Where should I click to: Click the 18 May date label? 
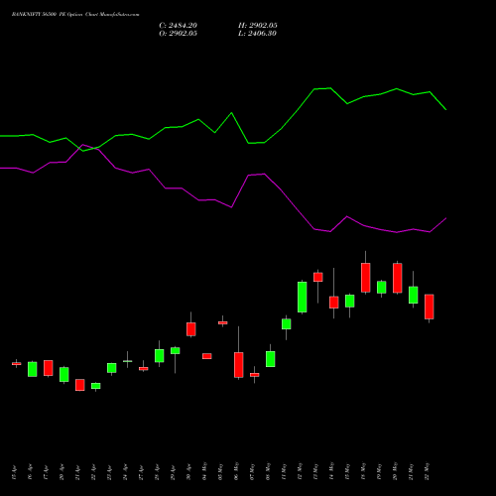pyautogui.click(x=363, y=471)
